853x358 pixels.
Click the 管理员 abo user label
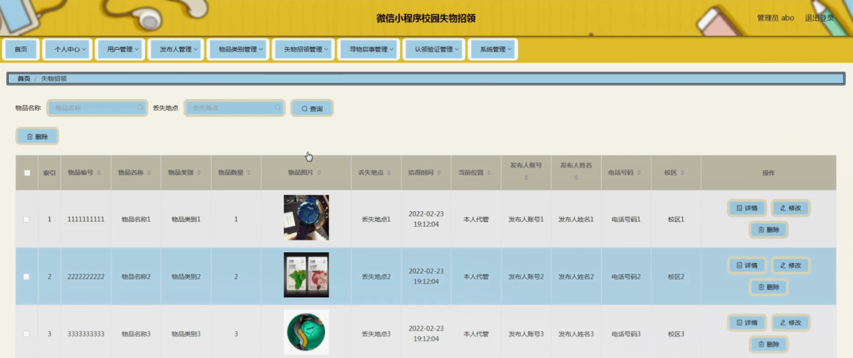click(775, 18)
